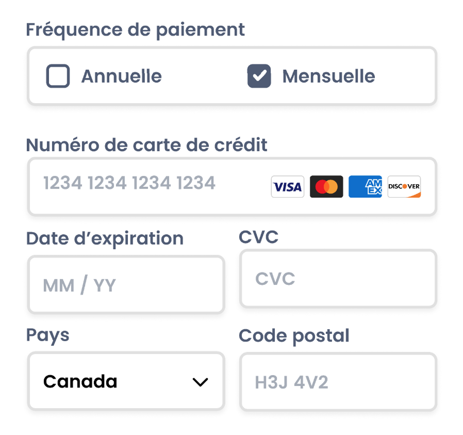Uncheck the Mensuelle payment checkbox
The width and height of the screenshot is (463, 435).
259,76
